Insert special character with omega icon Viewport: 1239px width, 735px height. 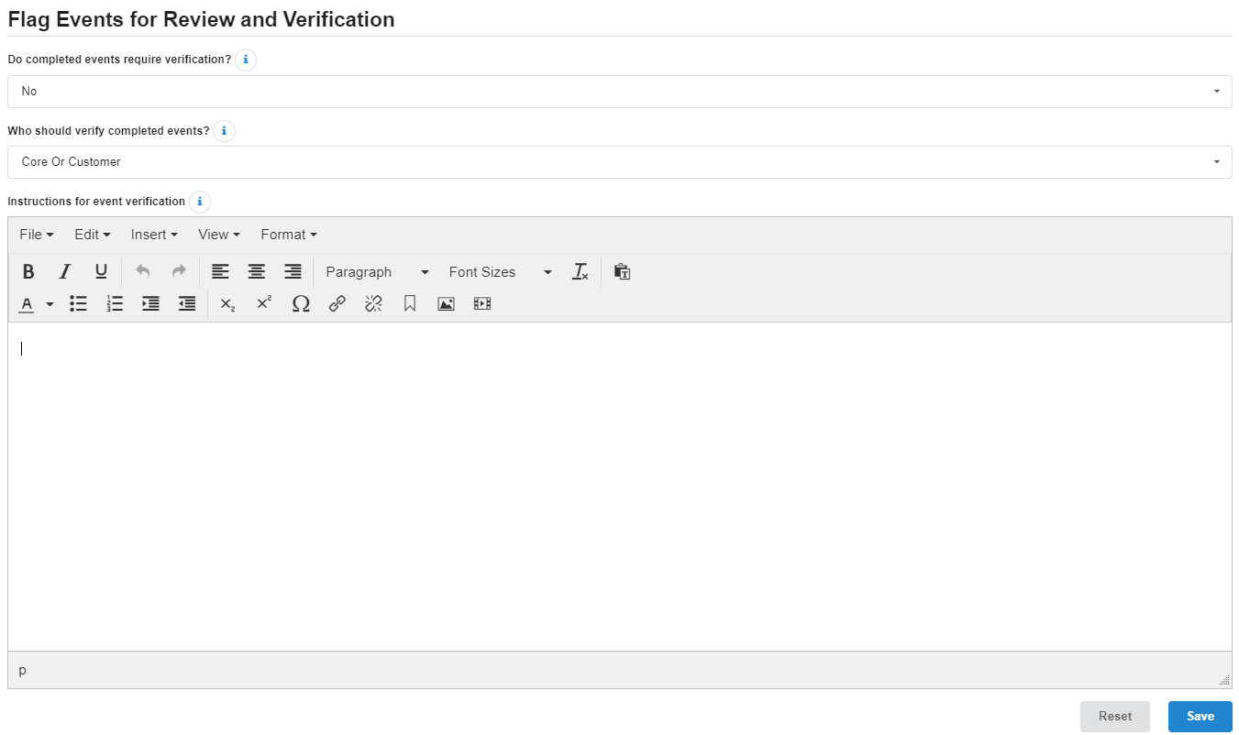301,303
